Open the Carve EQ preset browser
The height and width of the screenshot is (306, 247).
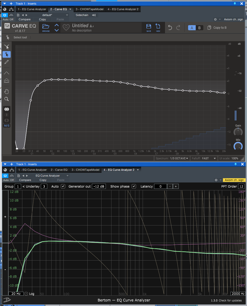click(46, 27)
